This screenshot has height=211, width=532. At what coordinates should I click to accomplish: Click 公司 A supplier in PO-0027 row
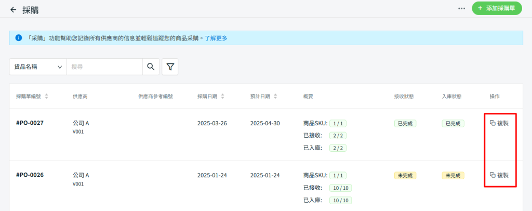point(81,123)
